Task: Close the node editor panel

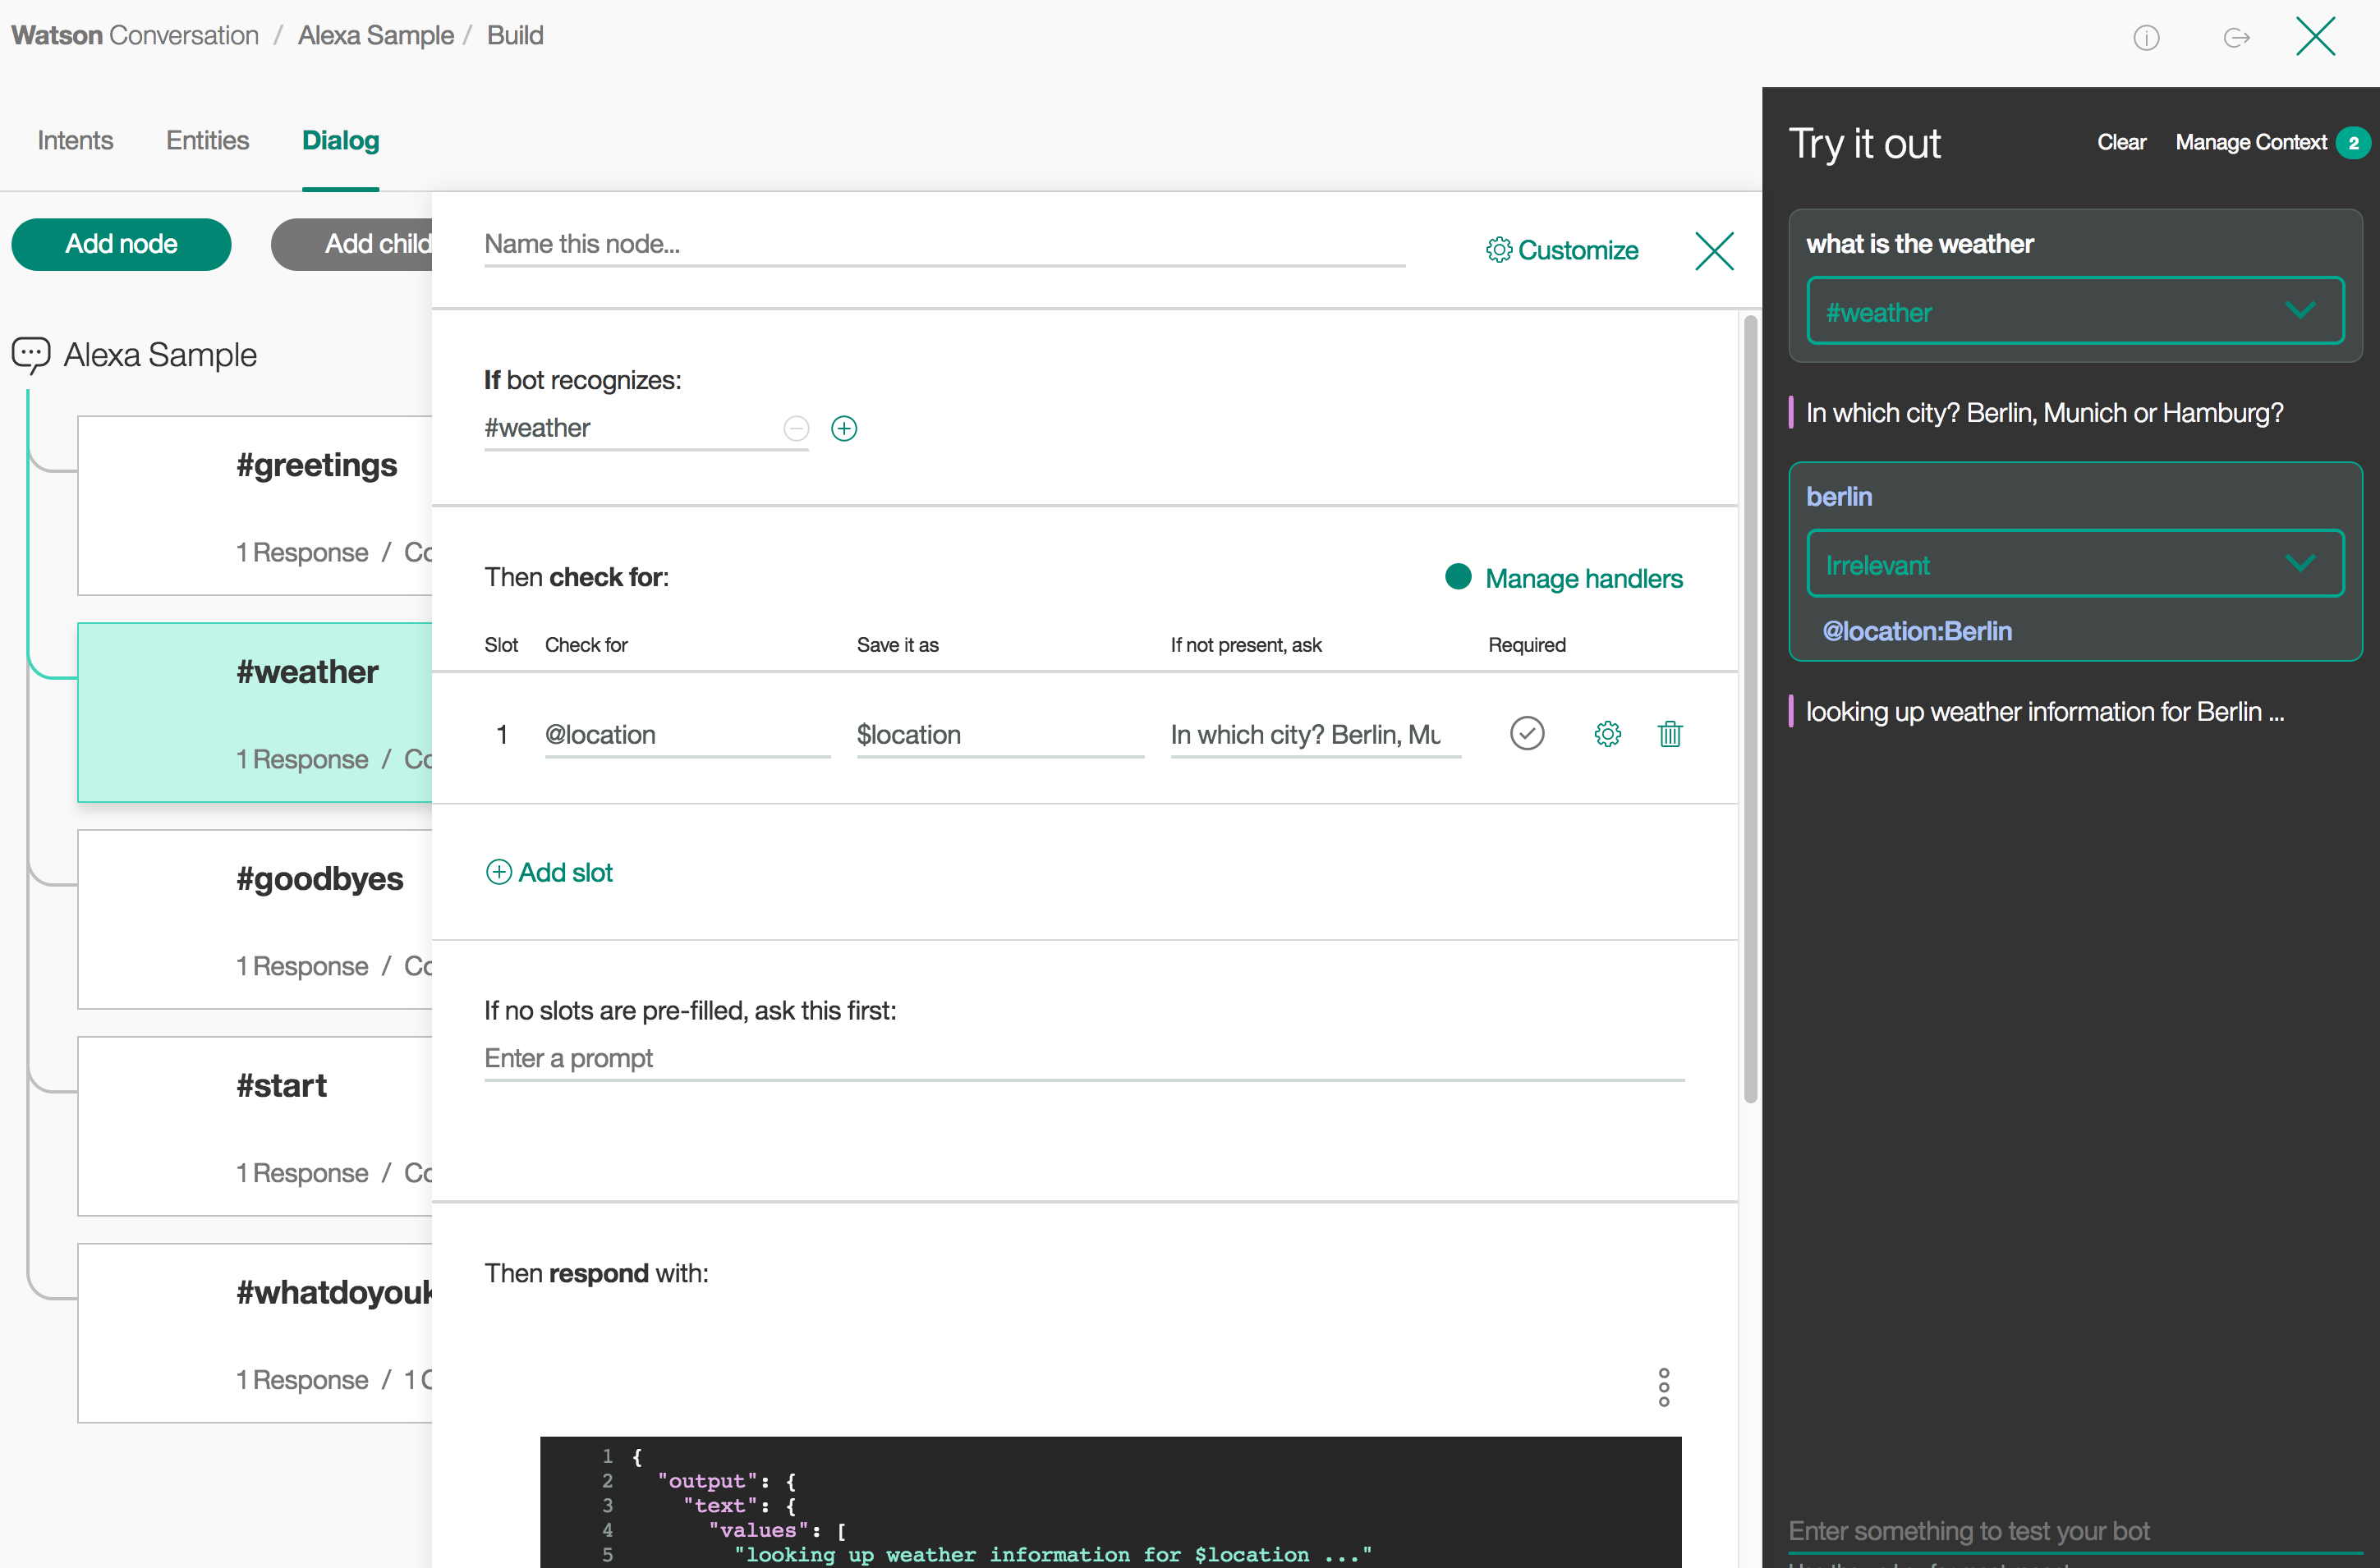Action: pyautogui.click(x=1714, y=251)
